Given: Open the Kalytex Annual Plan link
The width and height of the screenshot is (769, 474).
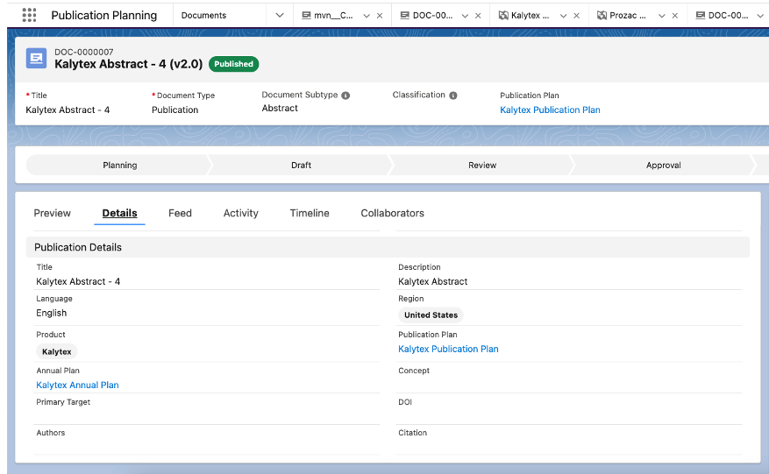Looking at the screenshot, I should tap(77, 386).
